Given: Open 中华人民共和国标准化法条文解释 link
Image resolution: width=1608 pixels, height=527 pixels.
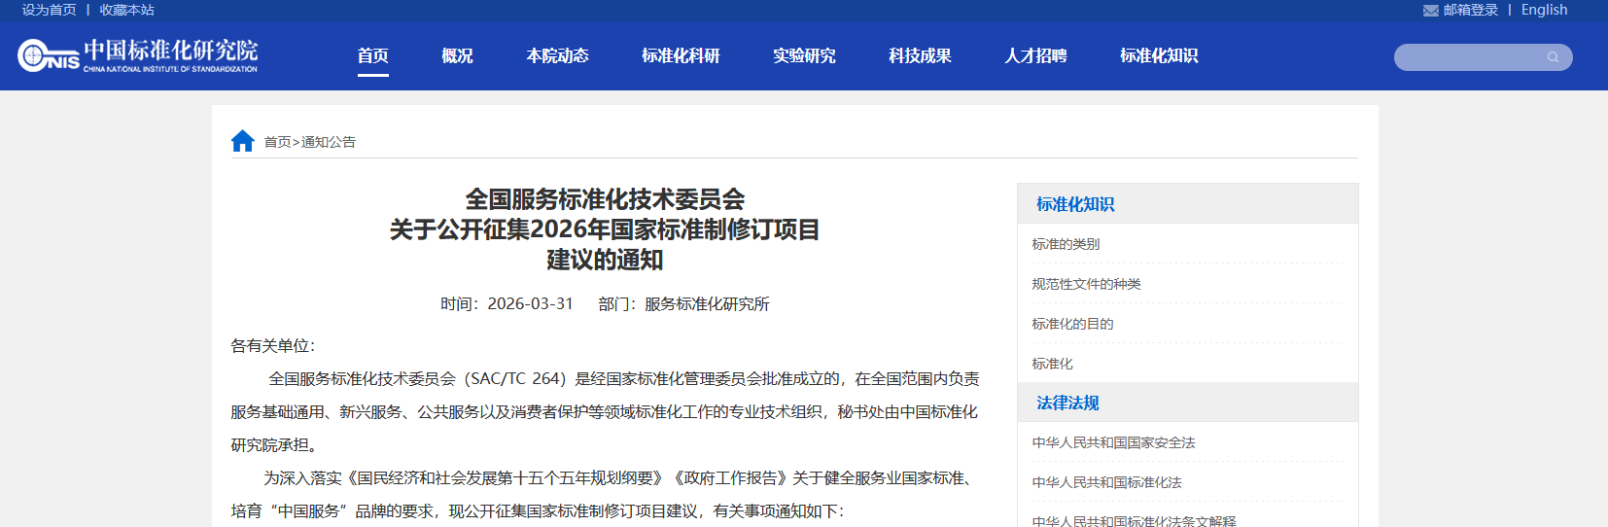Looking at the screenshot, I should point(1135,521).
